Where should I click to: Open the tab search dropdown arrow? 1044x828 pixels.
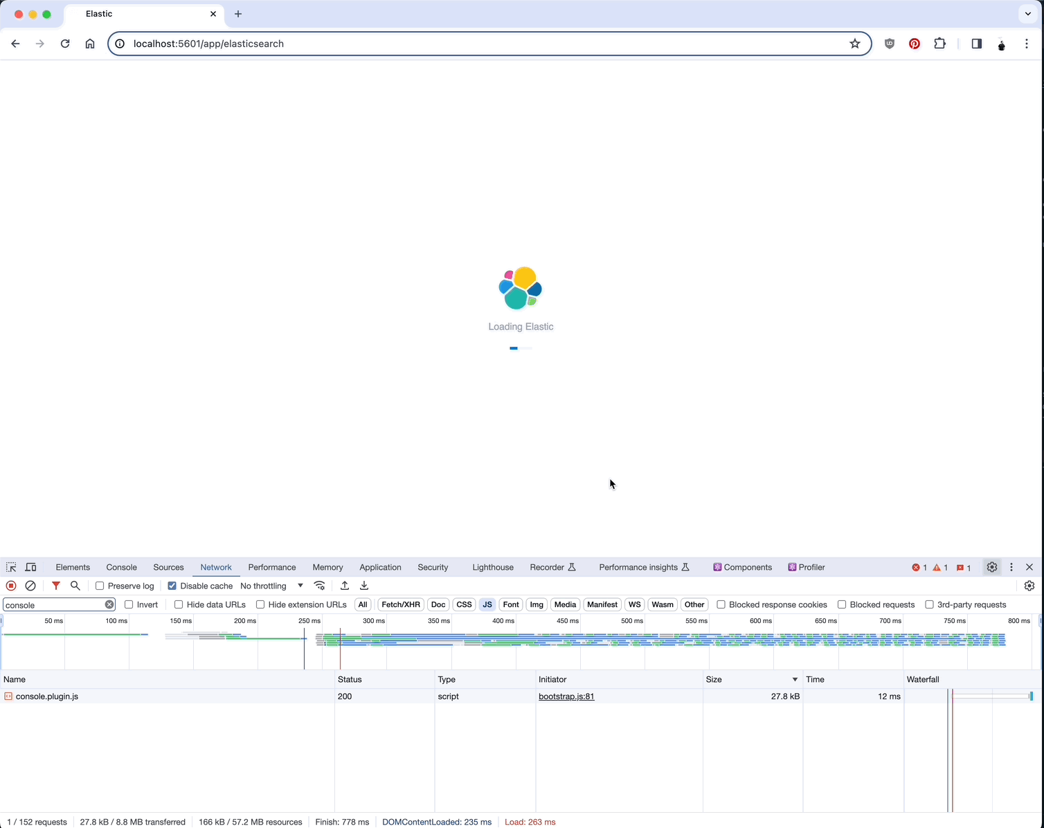[1028, 14]
